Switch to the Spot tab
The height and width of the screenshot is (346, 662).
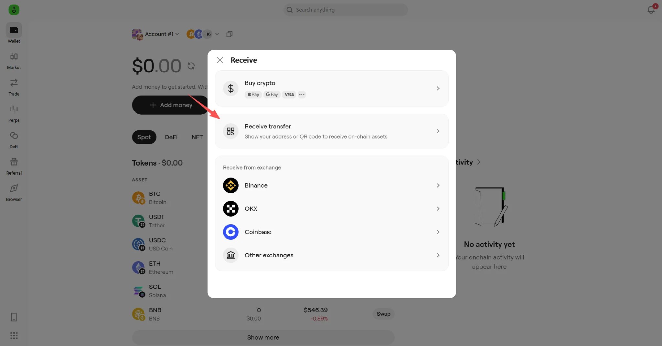point(144,137)
